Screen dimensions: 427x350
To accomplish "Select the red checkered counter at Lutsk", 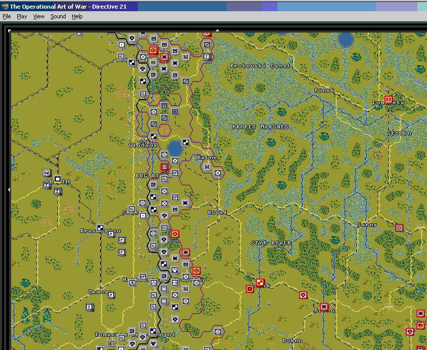I will click(260, 283).
